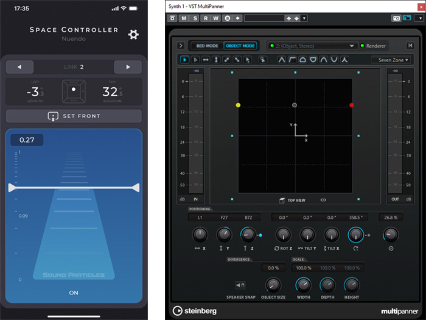This screenshot has height=320, width=426.
Task: Select the arrow pointer tool in MultiPanner
Action: (185, 60)
